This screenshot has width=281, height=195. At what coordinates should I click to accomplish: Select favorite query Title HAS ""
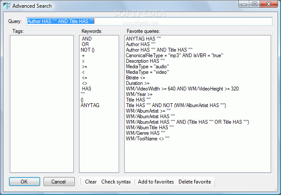(x=138, y=100)
